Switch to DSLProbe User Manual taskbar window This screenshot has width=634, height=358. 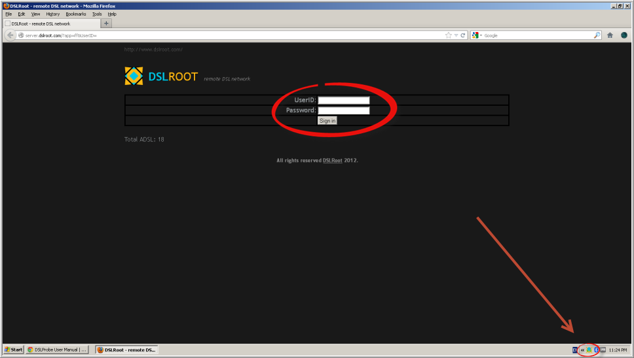click(57, 350)
